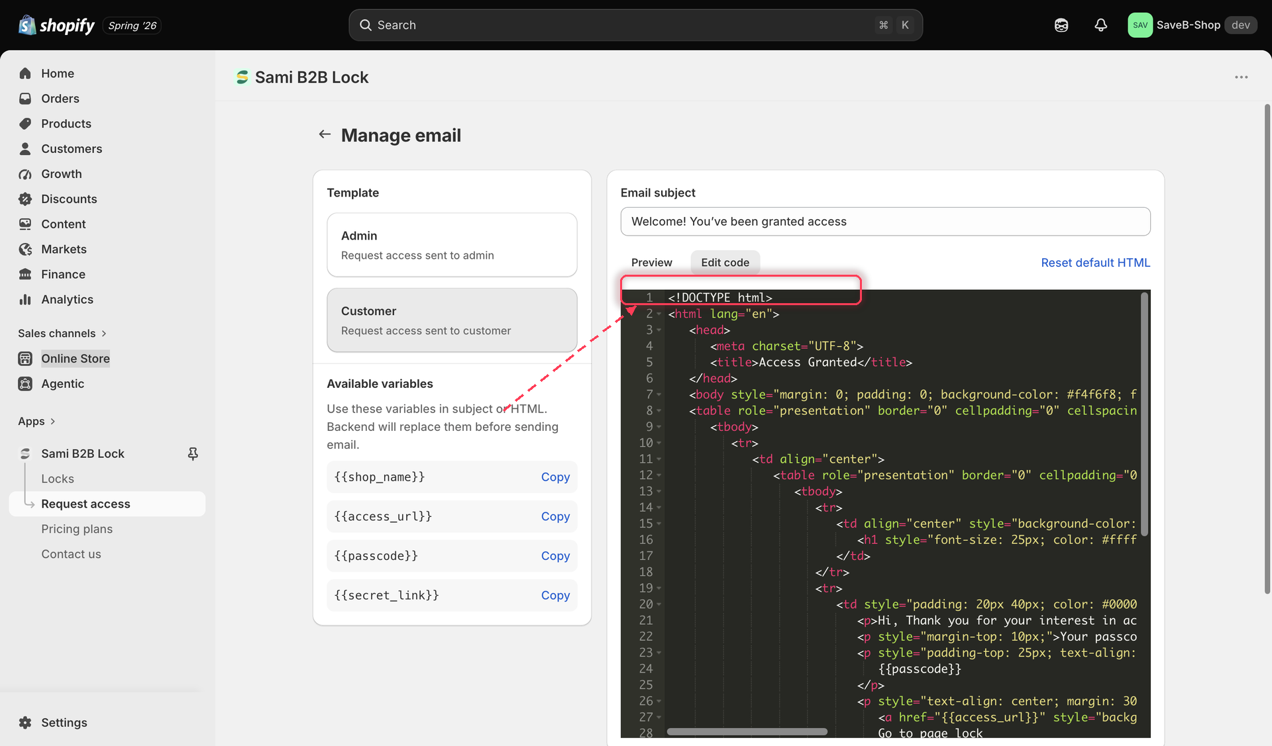Switch to the Preview tab
Screen dimensions: 1272x746
click(651, 263)
